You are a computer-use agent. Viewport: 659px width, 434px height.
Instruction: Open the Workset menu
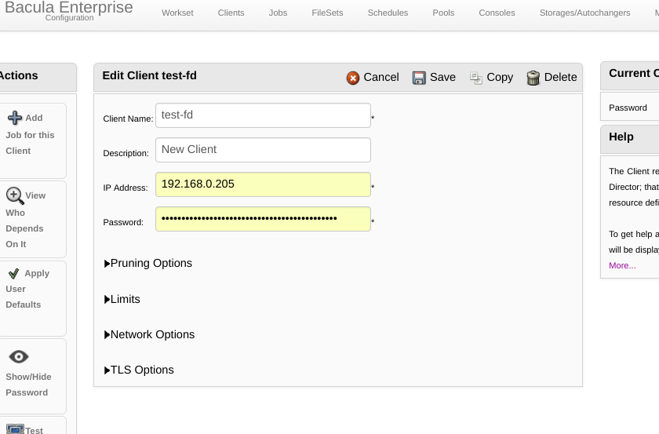pos(177,13)
